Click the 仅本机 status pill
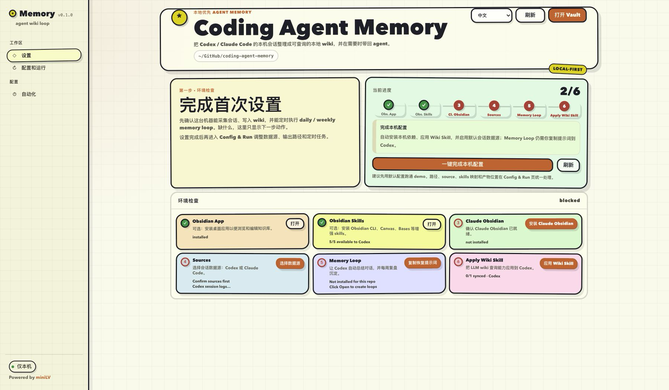669x390 pixels. click(22, 367)
